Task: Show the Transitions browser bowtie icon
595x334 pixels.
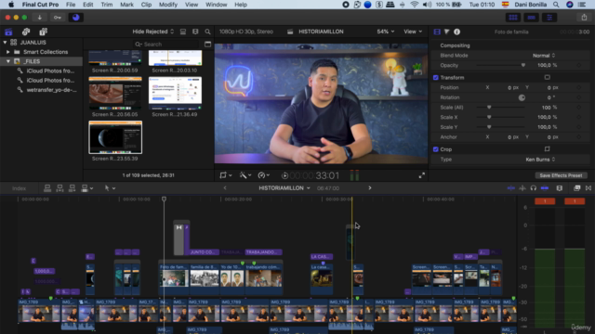Action: (588, 188)
